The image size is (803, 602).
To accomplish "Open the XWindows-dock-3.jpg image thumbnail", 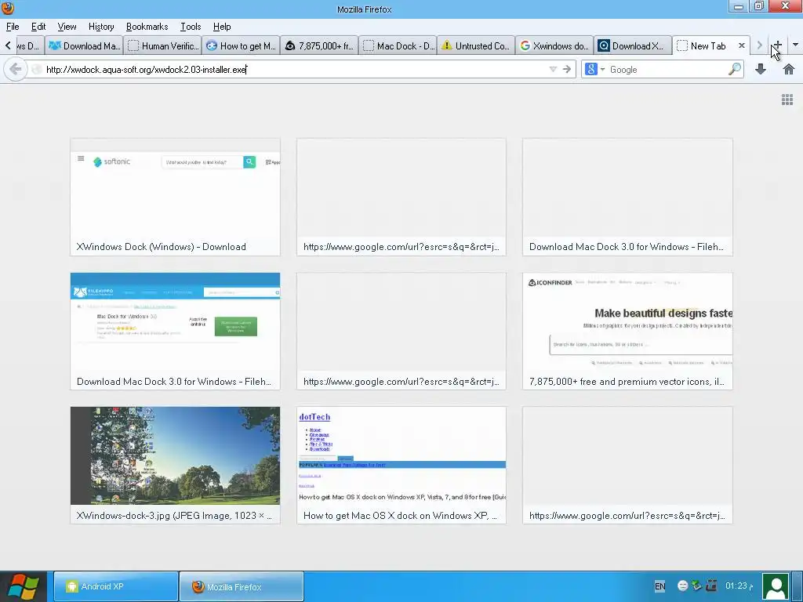I will [x=175, y=466].
